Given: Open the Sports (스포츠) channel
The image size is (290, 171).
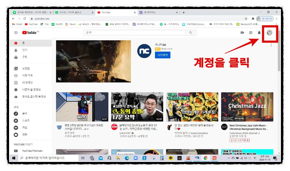Looking at the screenshot, I should (x=31, y=121).
